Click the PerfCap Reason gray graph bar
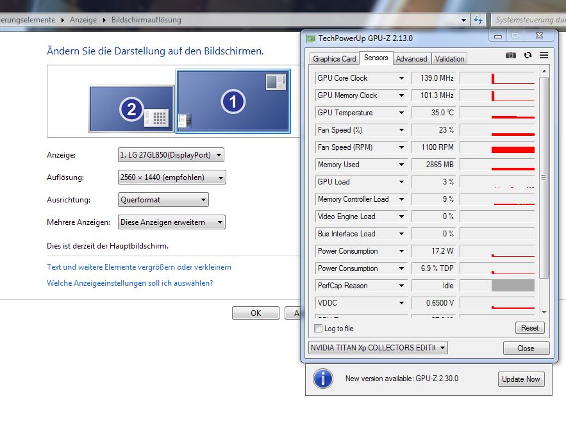The width and height of the screenshot is (566, 426). 513,286
